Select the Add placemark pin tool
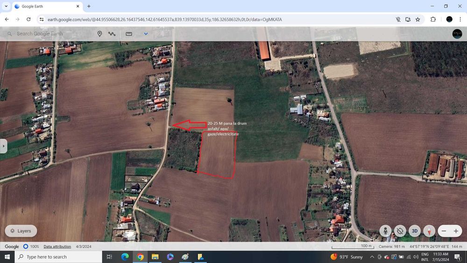The width and height of the screenshot is (467, 263). coord(100,34)
